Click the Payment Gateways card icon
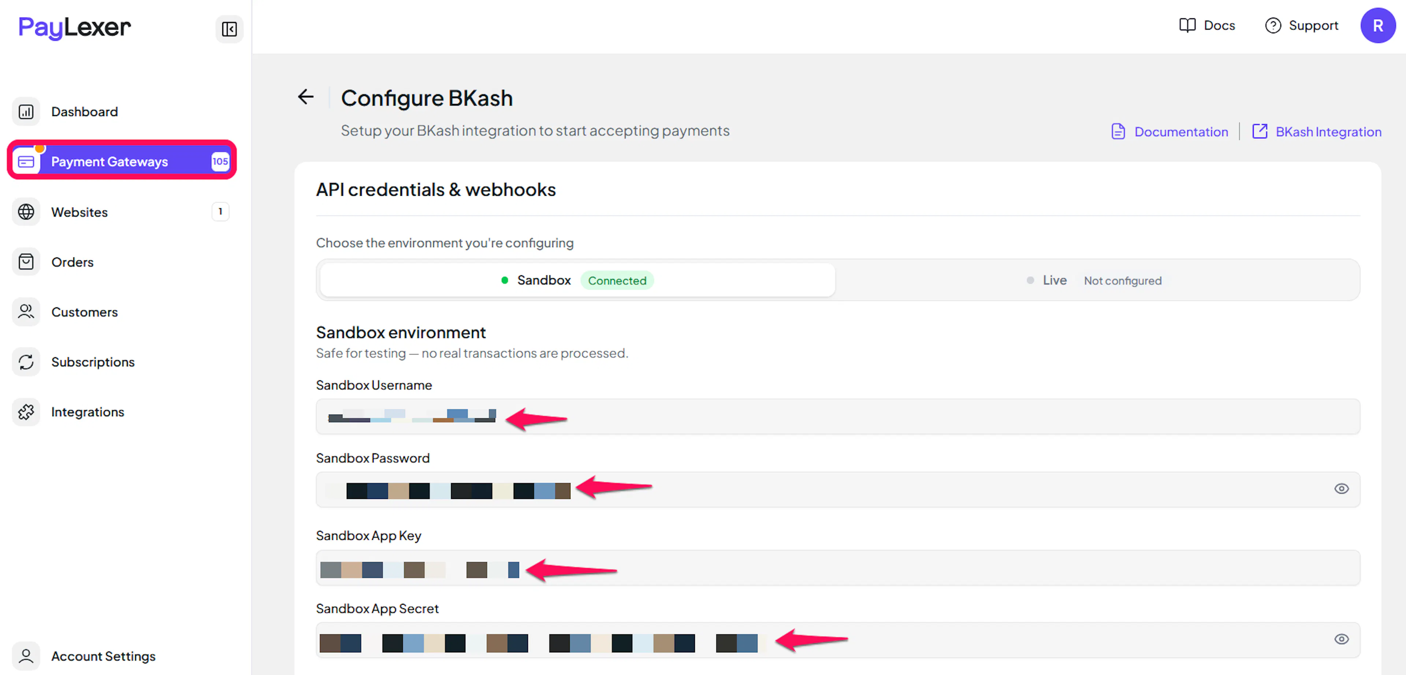This screenshot has width=1406, height=675. point(26,161)
